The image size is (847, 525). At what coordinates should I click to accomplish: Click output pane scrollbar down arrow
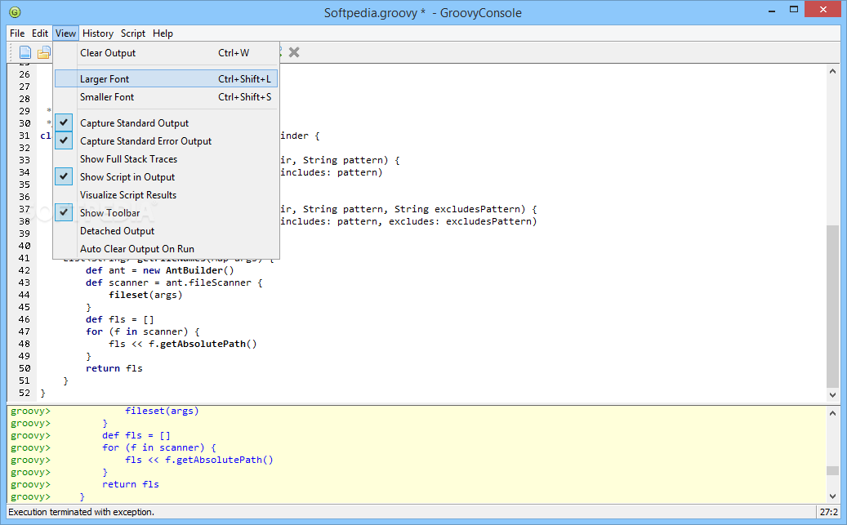click(832, 496)
